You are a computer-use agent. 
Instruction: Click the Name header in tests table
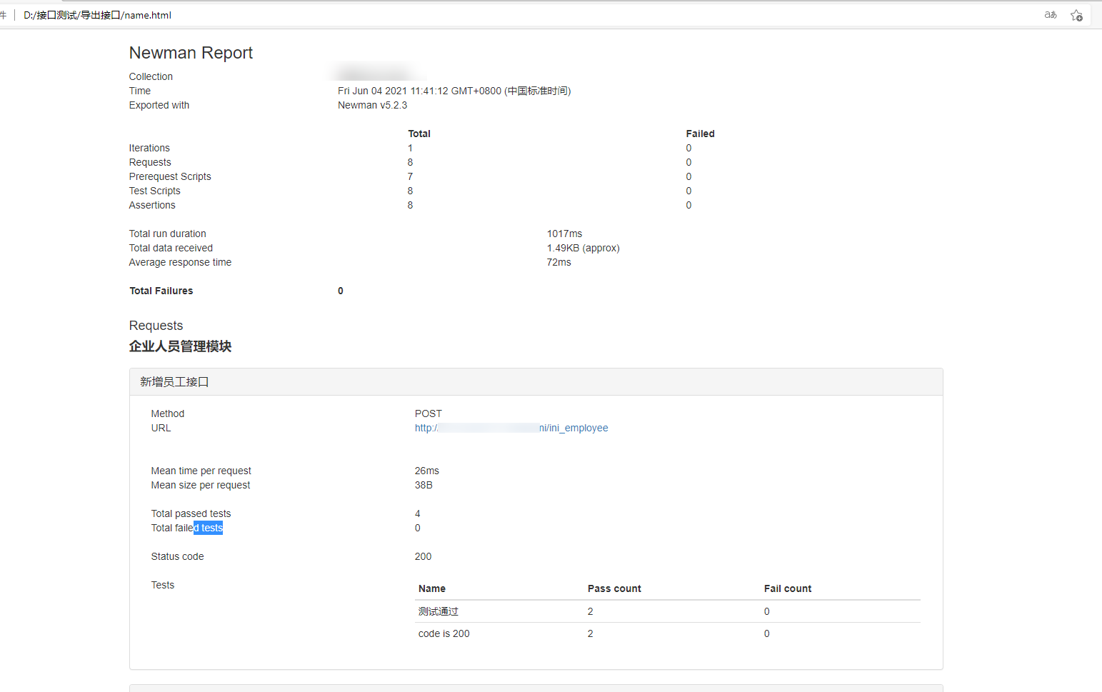pos(432,588)
